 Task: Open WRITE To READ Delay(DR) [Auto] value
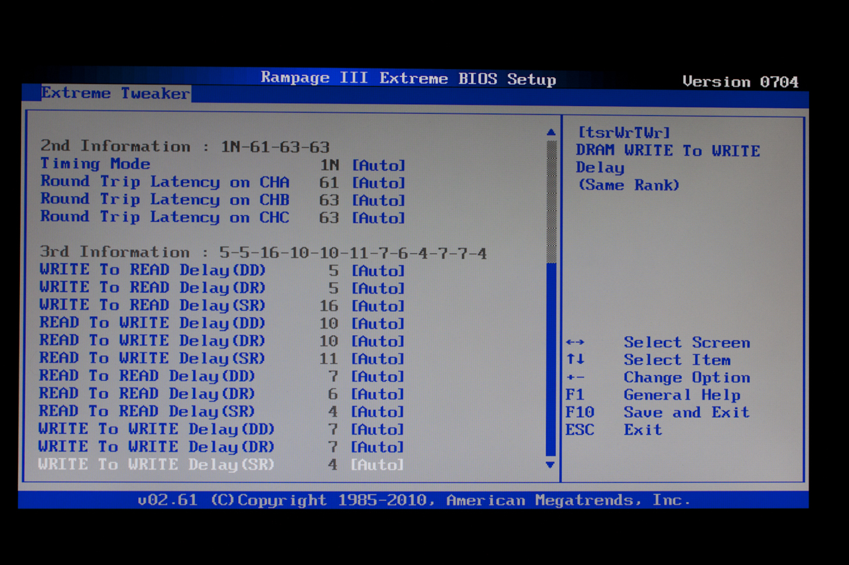pos(378,288)
